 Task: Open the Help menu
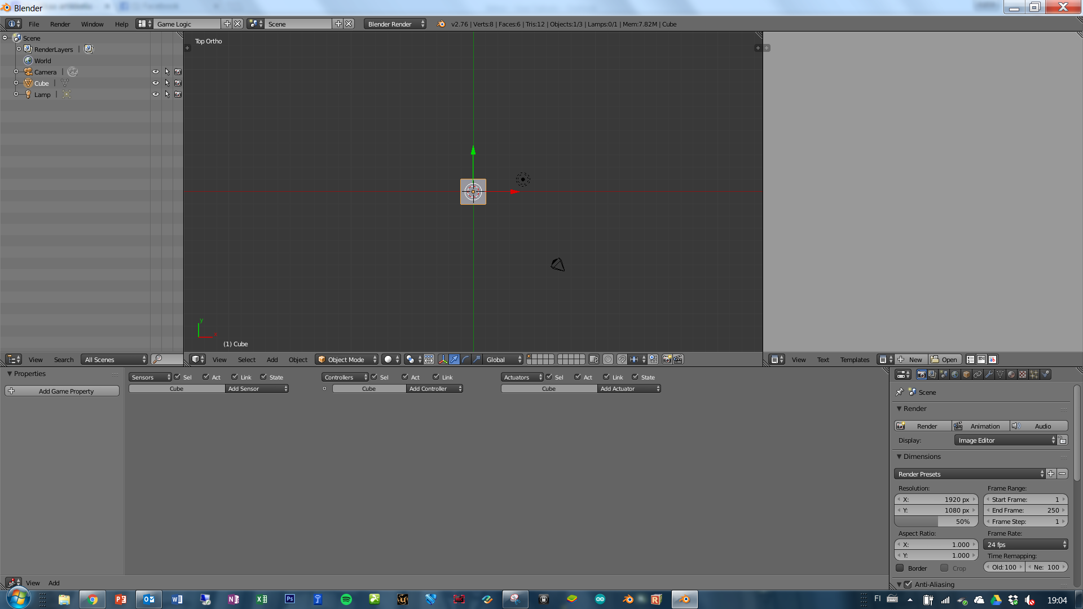(121, 24)
